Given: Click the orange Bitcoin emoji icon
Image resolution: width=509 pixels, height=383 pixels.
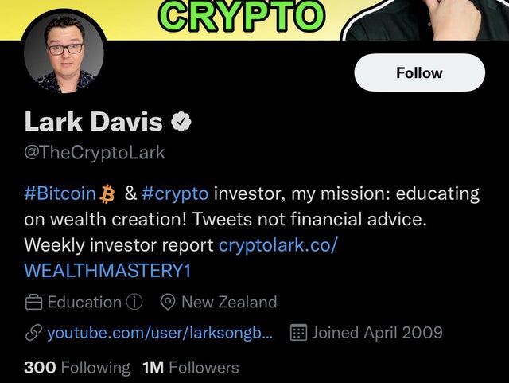Looking at the screenshot, I should tap(107, 193).
